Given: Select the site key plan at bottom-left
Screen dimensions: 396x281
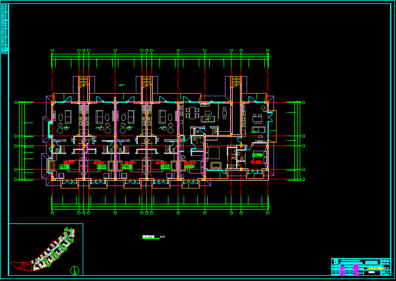Looking at the screenshot, I should click(45, 251).
